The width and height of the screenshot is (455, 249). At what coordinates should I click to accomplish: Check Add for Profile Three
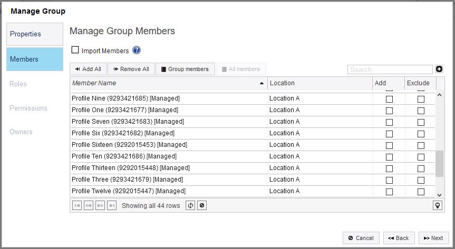pos(389,180)
